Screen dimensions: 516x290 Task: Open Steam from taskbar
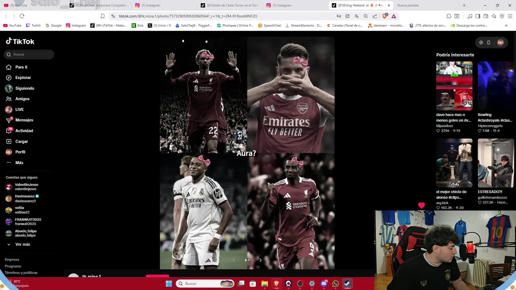(x=347, y=284)
